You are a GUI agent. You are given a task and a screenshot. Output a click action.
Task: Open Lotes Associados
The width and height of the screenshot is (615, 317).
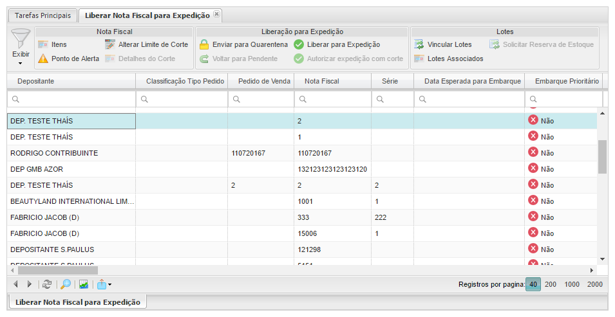click(455, 59)
